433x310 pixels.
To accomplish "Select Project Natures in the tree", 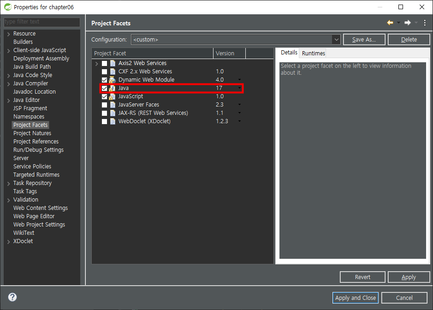I will 32,133.
